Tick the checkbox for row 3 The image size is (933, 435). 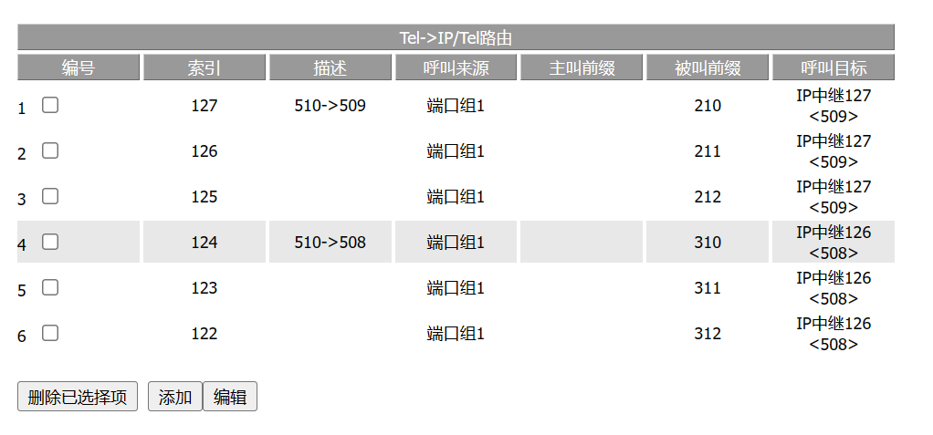[50, 196]
